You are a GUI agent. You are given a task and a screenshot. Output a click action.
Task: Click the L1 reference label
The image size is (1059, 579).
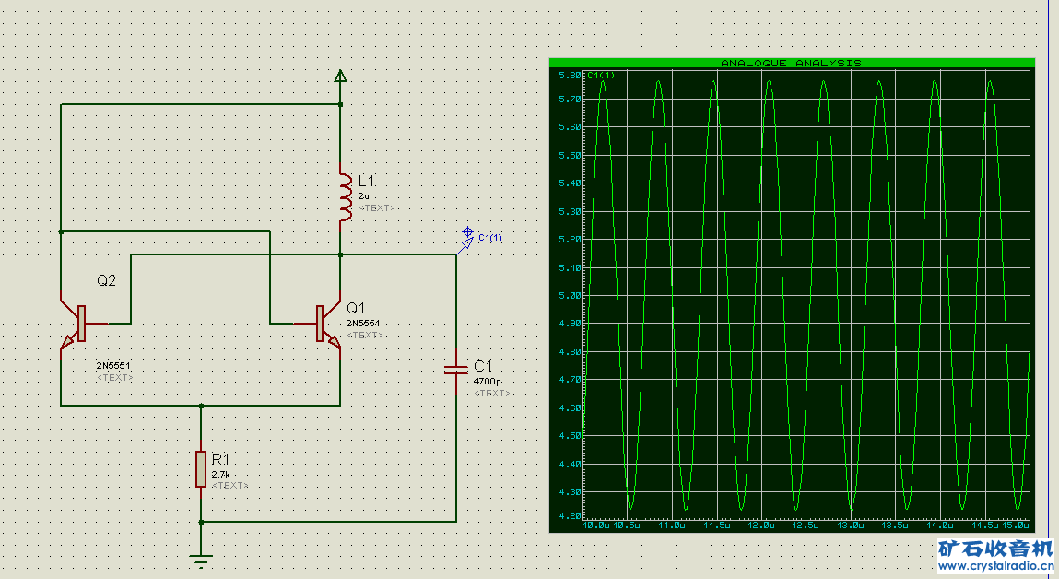coord(366,181)
